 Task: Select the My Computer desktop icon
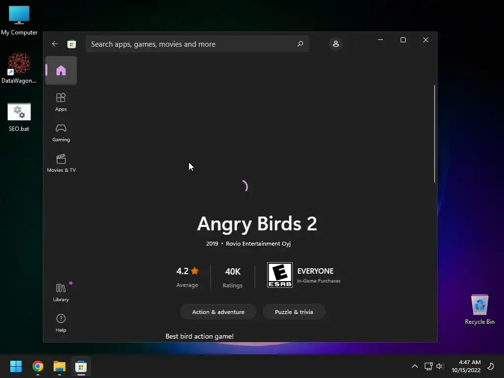(x=19, y=21)
